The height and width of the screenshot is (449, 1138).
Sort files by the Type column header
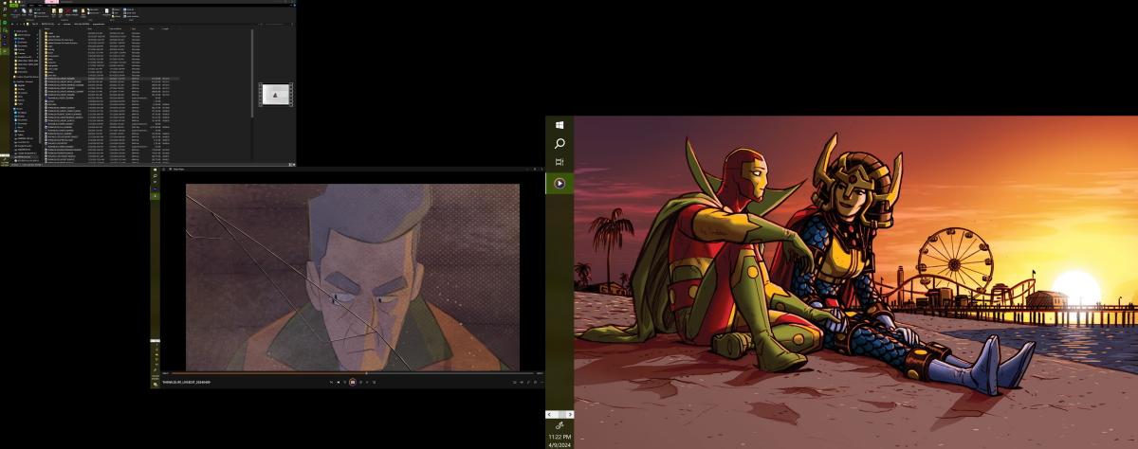134,28
